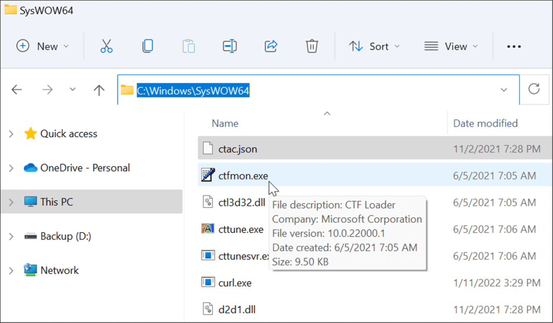Click the ctfmon.exe pen icon
The width and height of the screenshot is (553, 323).
pyautogui.click(x=208, y=175)
